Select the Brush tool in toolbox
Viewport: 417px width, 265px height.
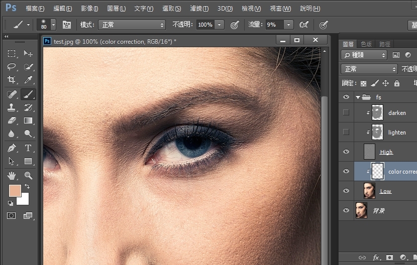click(x=28, y=94)
